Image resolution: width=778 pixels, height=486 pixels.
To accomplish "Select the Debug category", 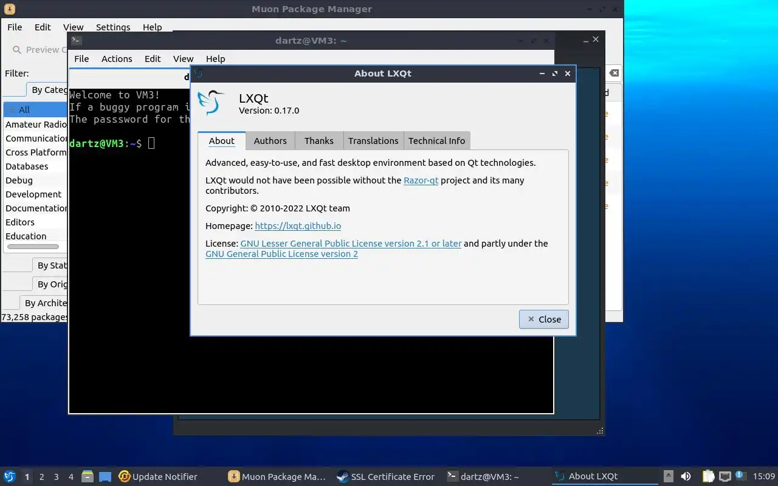I will 36,180.
